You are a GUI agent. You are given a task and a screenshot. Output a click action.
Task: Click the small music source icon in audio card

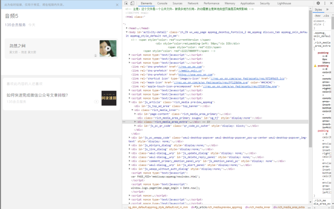click(95, 55)
